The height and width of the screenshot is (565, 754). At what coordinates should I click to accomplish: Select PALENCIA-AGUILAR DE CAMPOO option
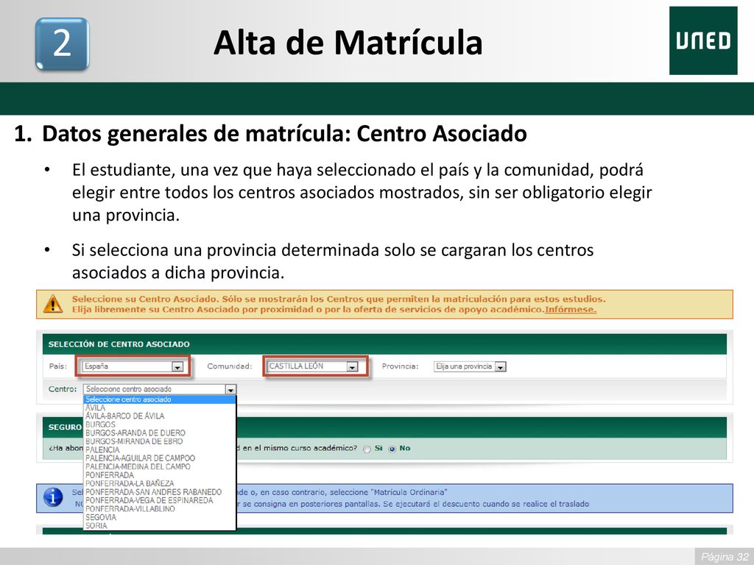coord(160,458)
